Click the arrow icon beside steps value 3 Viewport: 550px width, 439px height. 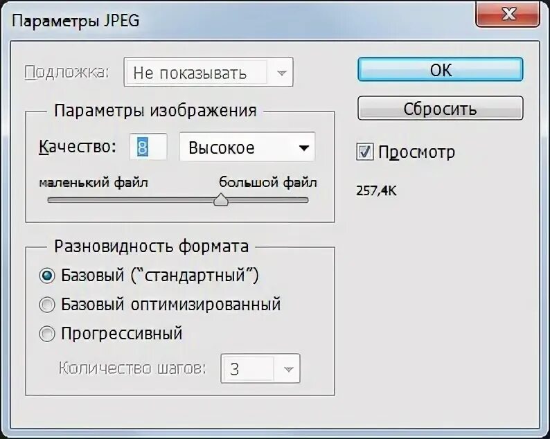click(288, 369)
